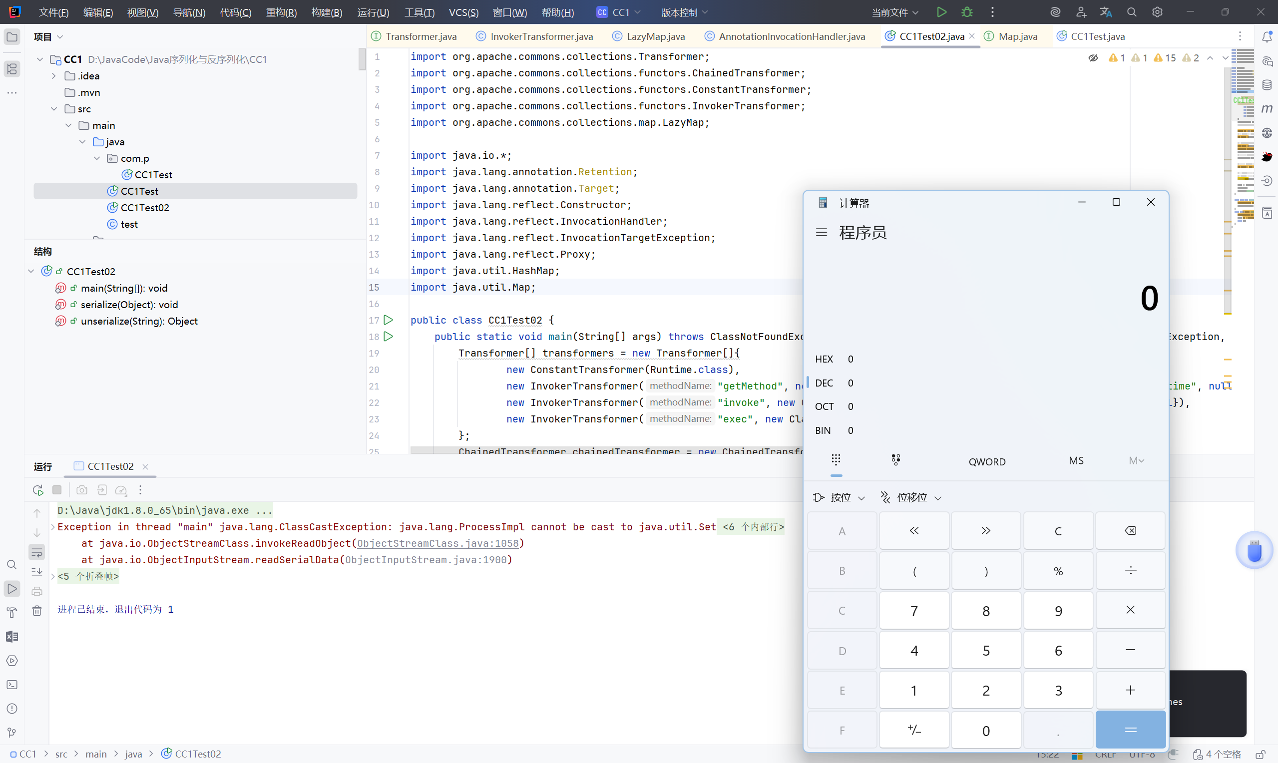Click the Debug bug icon

(x=967, y=12)
